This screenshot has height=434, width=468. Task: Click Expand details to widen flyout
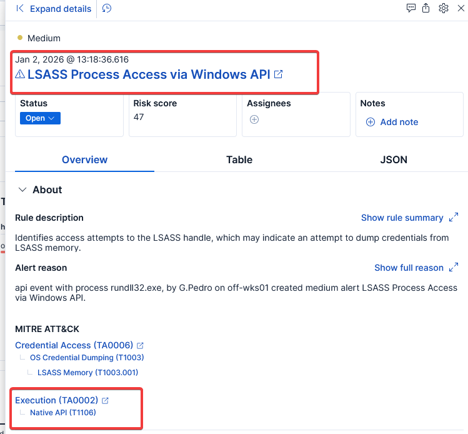(x=54, y=9)
